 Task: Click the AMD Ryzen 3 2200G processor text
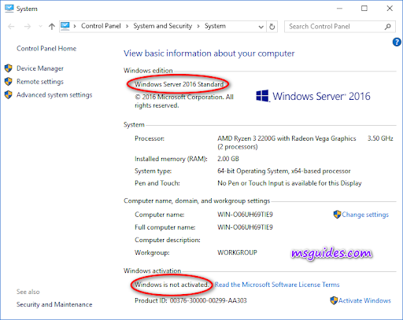click(x=287, y=138)
